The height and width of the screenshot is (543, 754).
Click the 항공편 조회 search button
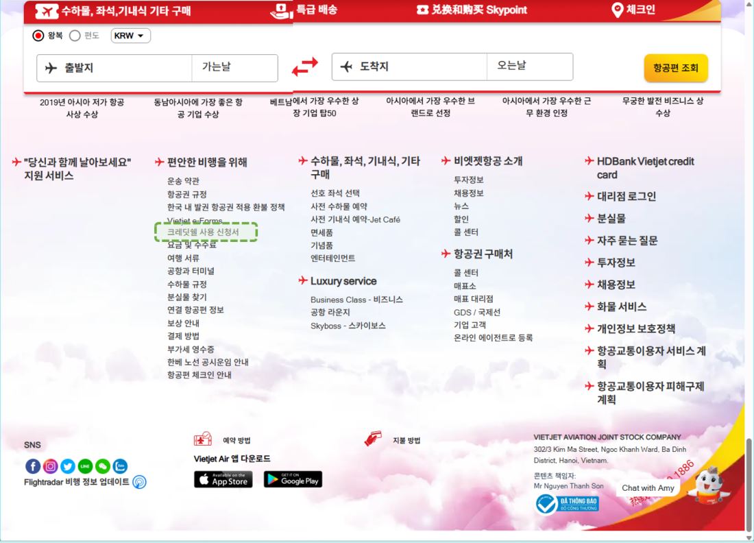tap(676, 68)
